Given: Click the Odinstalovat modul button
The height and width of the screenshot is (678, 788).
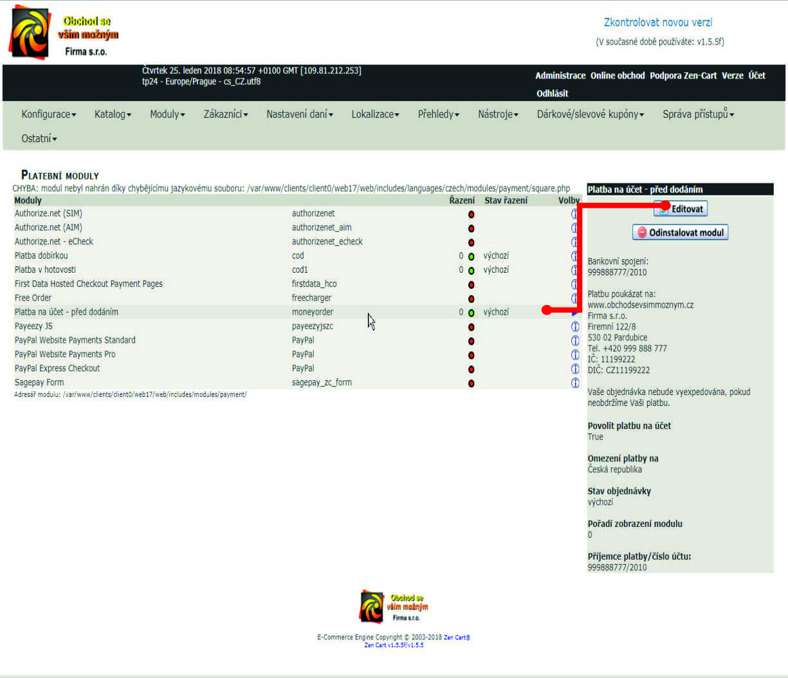Looking at the screenshot, I should tap(680, 232).
